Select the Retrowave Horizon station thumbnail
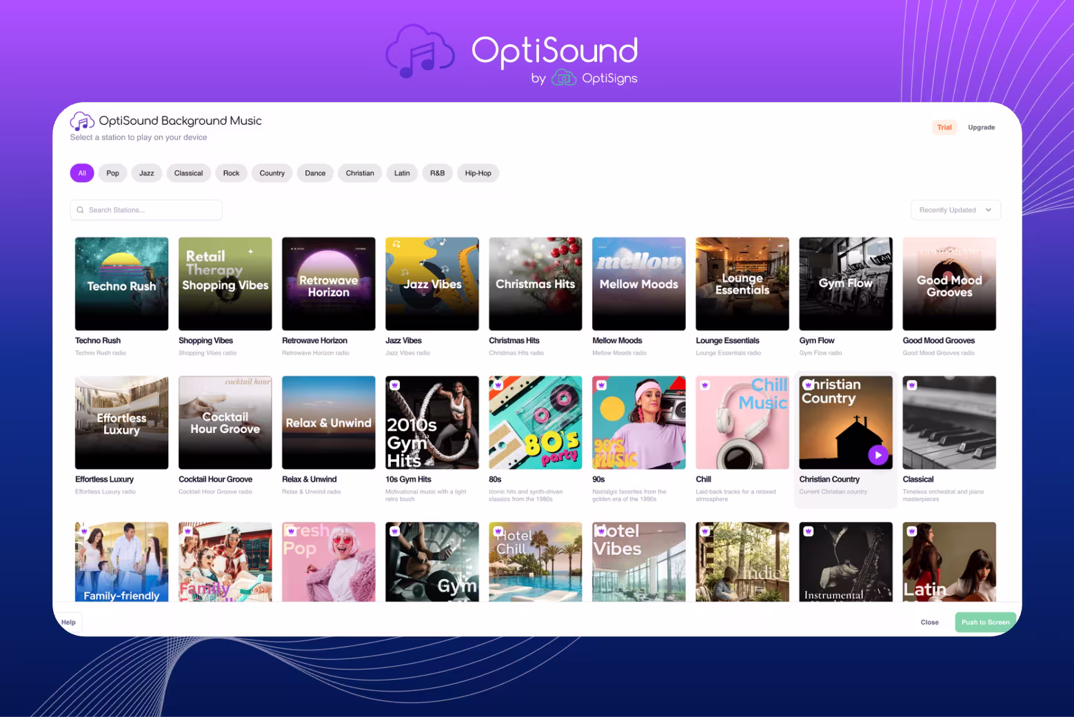This screenshot has height=717, width=1074. pyautogui.click(x=329, y=284)
